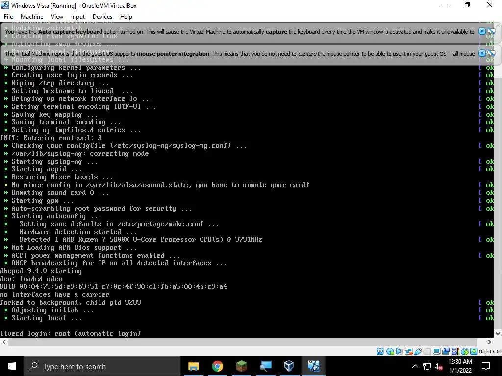Viewport: 502px width, 376px height.
Task: Click the 'livecd login: root (automatic login)' line
Action: point(71,333)
